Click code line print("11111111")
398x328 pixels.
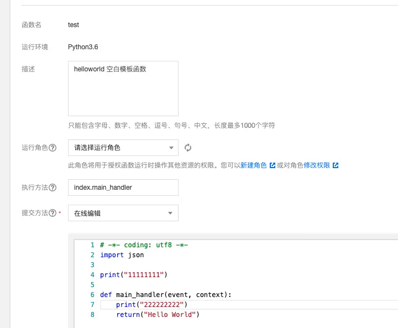tap(134, 275)
